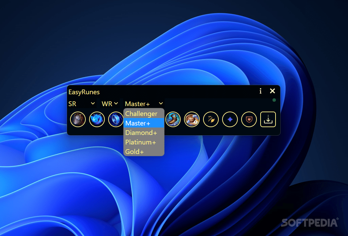Viewport: 348px width, 236px height.
Task: Click the first champion portrait icon
Action: [78, 119]
